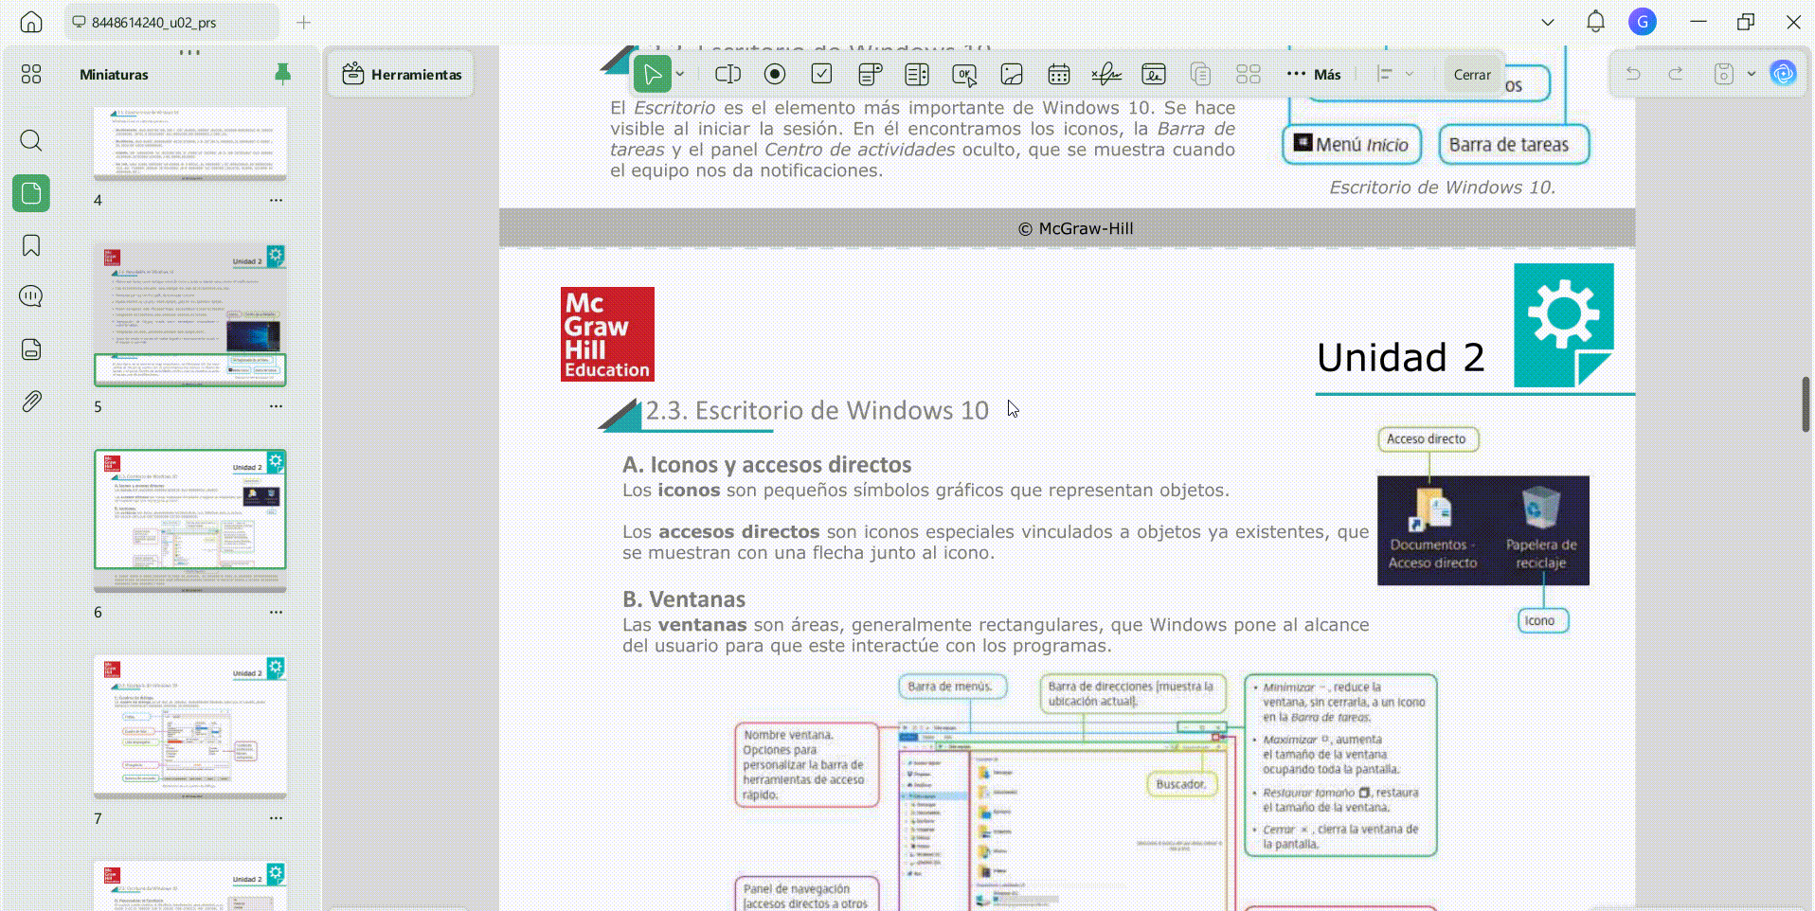Save the document with disk icon
The image size is (1815, 911).
click(1724, 74)
